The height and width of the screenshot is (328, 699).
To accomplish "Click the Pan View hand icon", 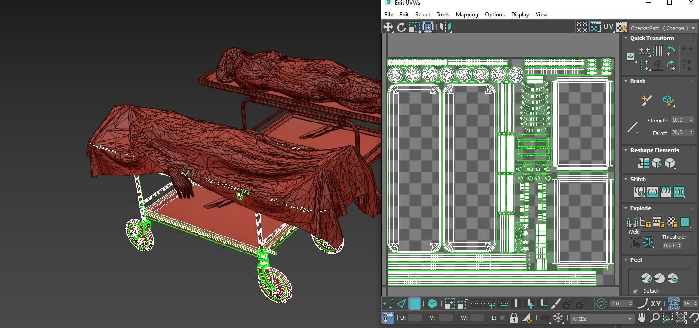I will (641, 318).
